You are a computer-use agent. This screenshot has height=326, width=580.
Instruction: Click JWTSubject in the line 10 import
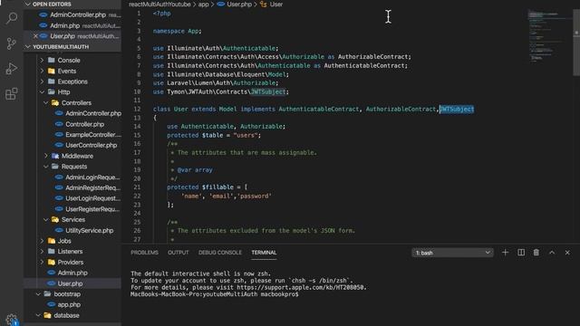268,91
